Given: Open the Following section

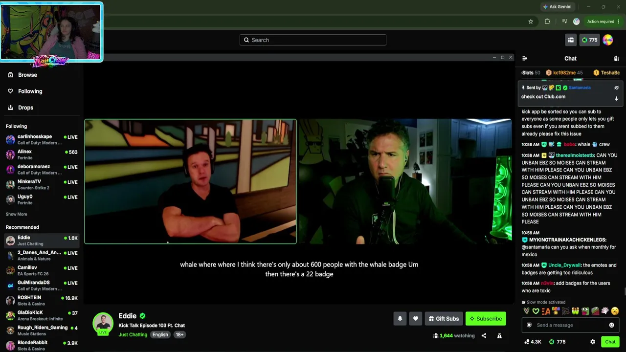Looking at the screenshot, I should click(x=30, y=91).
